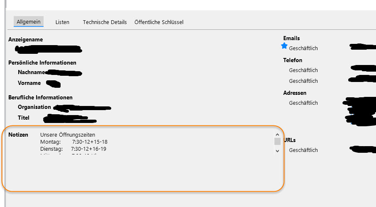Click the Notizen scrollbar thumb
Screen dimensions: 376x207
277,142
